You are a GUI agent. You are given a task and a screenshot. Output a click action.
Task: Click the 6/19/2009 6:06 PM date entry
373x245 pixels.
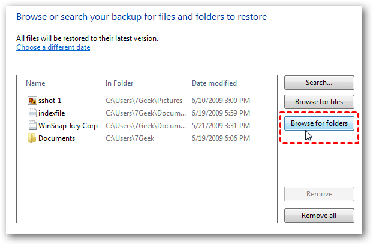[x=220, y=138]
